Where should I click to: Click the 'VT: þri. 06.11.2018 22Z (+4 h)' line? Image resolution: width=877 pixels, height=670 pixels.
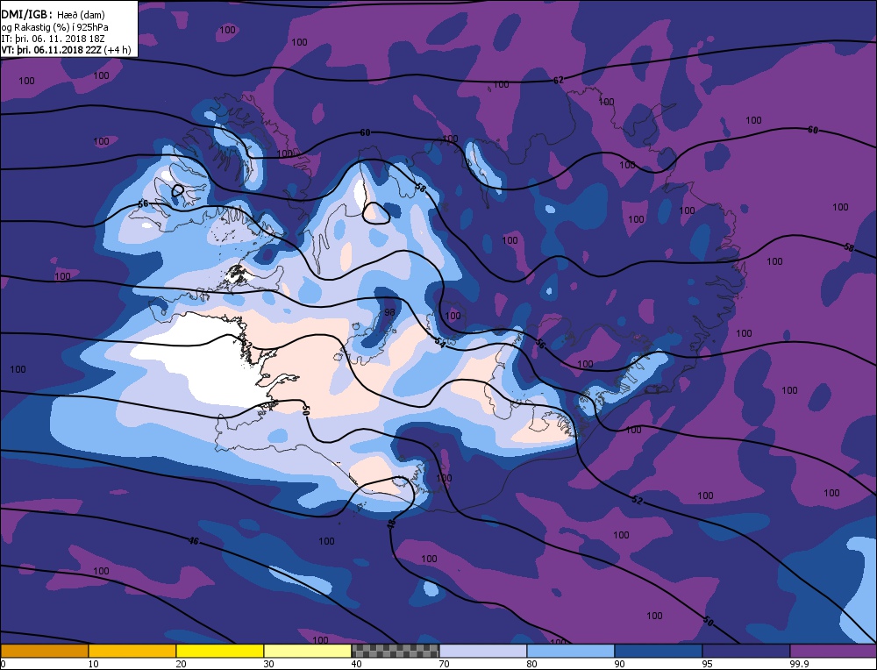[x=66, y=50]
